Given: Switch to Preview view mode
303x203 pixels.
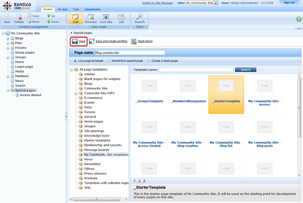Looking at the screenshot, I should (91, 19).
